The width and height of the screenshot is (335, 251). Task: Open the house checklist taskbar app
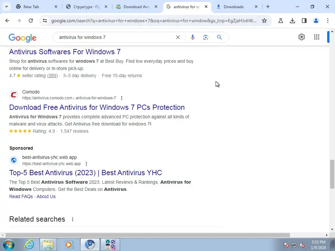coord(110,244)
